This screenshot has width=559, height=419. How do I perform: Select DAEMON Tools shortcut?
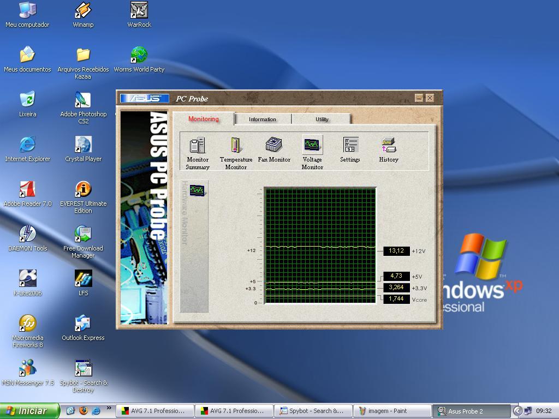point(27,238)
